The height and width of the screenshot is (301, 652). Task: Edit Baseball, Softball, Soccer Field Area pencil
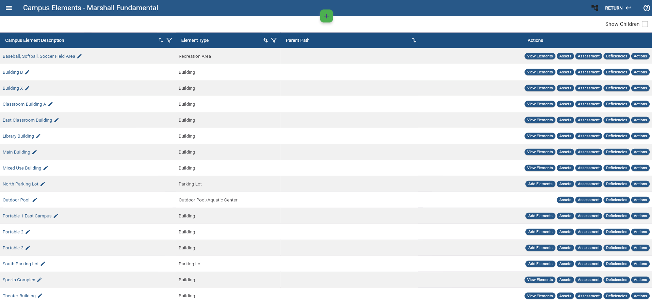point(79,56)
